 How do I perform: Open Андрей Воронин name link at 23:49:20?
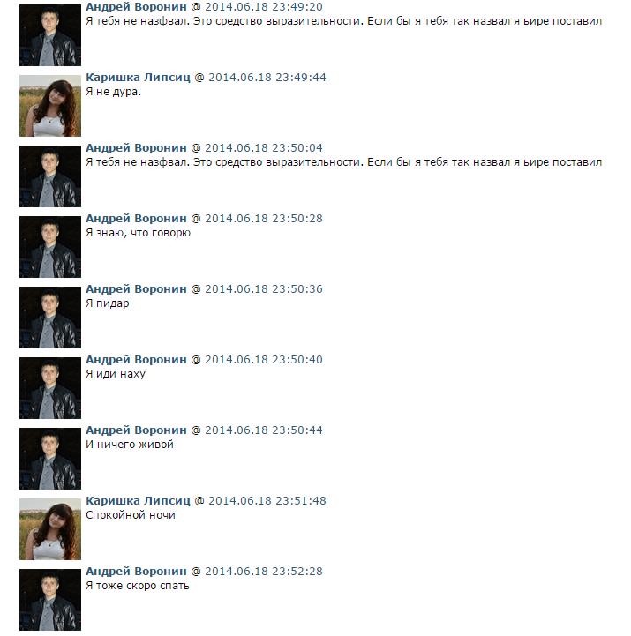coord(136,7)
